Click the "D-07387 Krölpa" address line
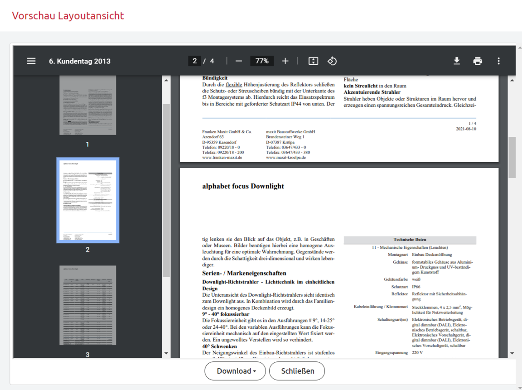The height and width of the screenshot is (390, 522). pyautogui.click(x=280, y=142)
